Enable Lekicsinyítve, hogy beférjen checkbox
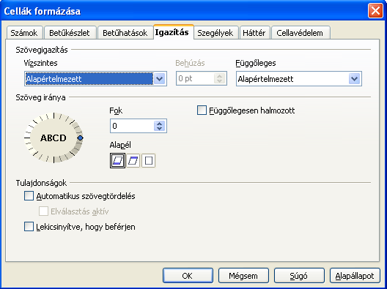The image size is (387, 289). [29, 227]
